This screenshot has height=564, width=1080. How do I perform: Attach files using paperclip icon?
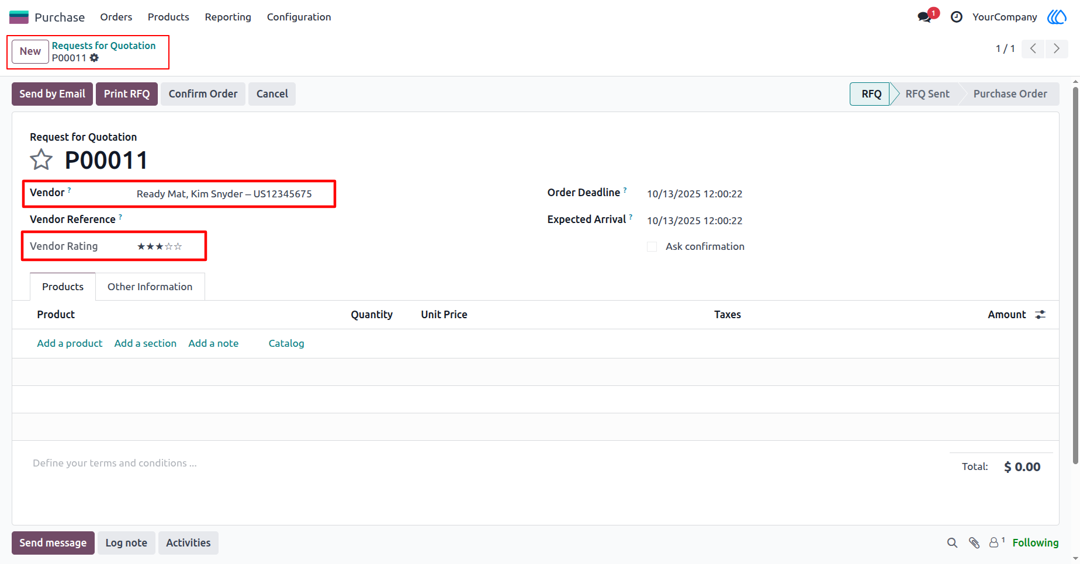974,543
